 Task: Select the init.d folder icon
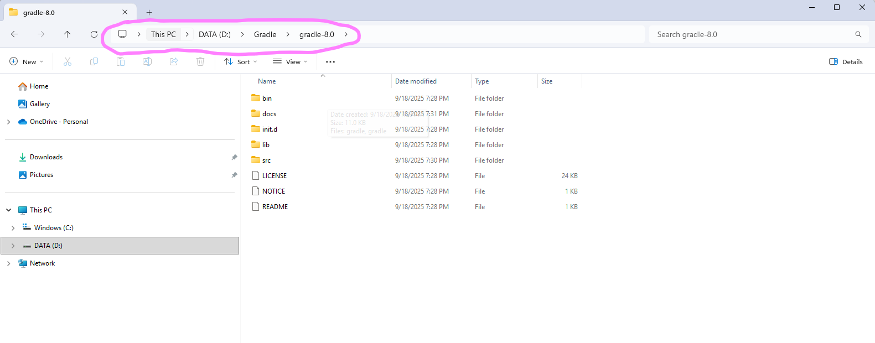[x=256, y=129]
